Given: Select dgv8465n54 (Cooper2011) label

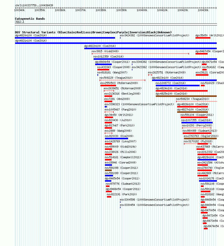Looking at the screenshot, I should 122,179.
